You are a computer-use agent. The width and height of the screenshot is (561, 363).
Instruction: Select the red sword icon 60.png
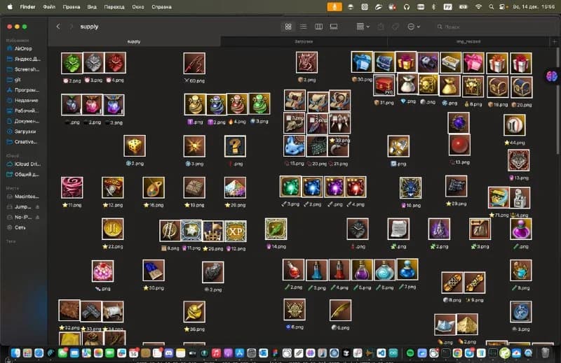(194, 63)
